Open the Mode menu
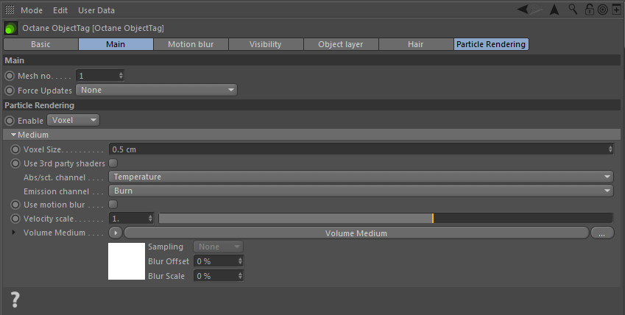625x315 pixels. pyautogui.click(x=32, y=10)
